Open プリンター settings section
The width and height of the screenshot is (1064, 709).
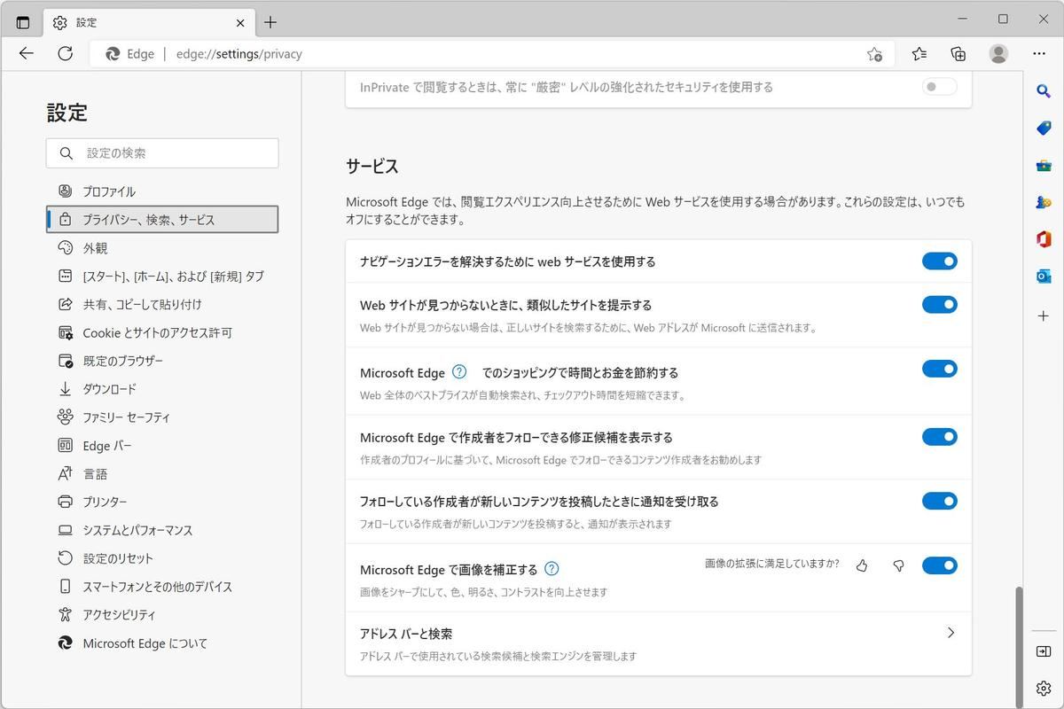(162, 502)
